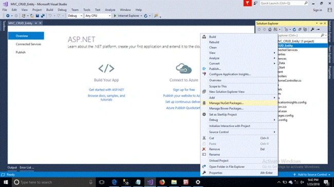
Task: Toggle auto-hide pin on Solution Explorer
Action: 321,24
